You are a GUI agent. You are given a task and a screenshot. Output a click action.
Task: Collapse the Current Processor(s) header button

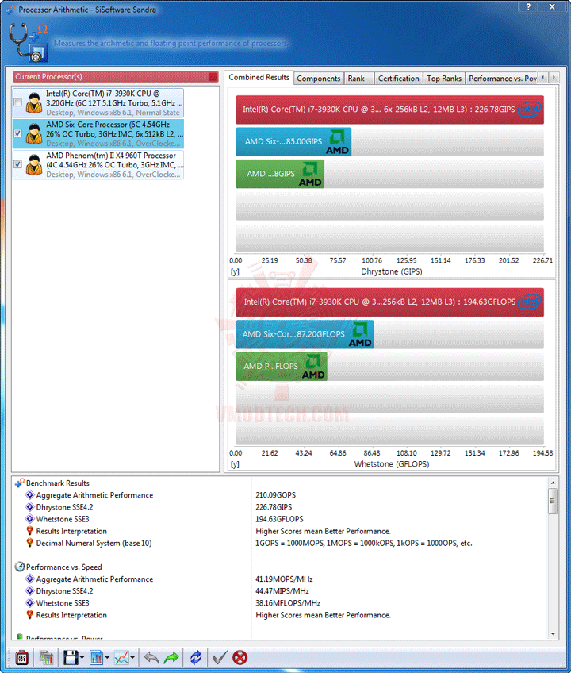pyautogui.click(x=213, y=77)
